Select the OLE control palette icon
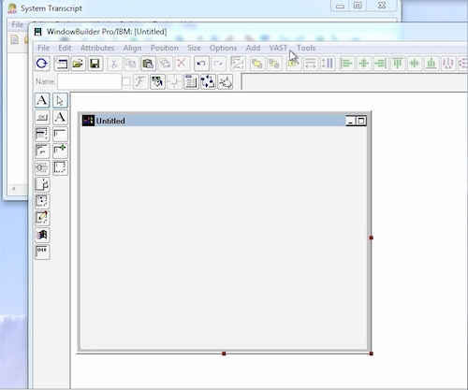 42,252
